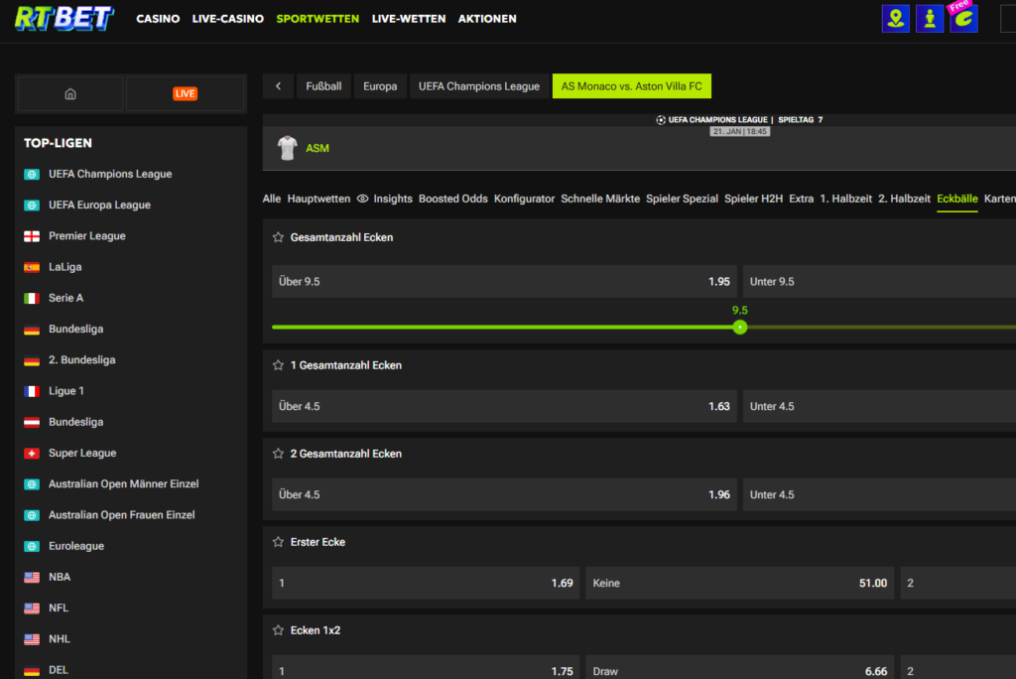Favorite the Erster Ecke market star
This screenshot has height=679, width=1016.
(x=278, y=542)
